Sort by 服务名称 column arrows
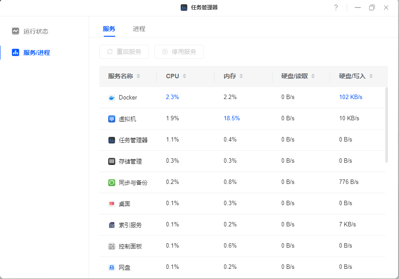 tap(138, 76)
